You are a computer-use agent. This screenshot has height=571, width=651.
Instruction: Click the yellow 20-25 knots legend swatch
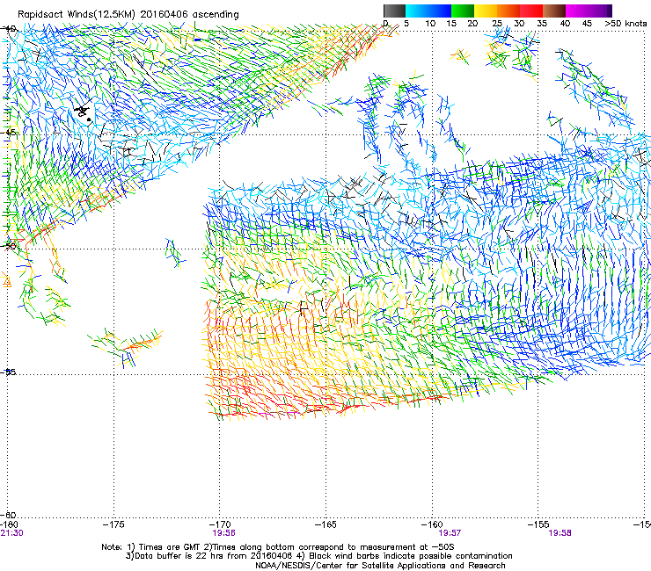click(x=486, y=11)
